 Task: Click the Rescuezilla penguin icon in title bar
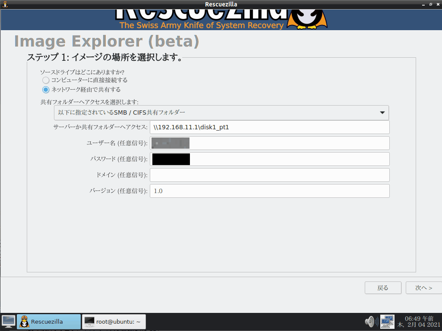tap(5, 4)
